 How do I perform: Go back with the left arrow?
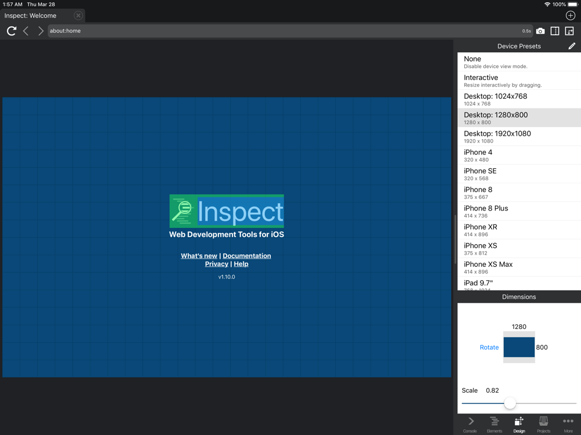[26, 31]
